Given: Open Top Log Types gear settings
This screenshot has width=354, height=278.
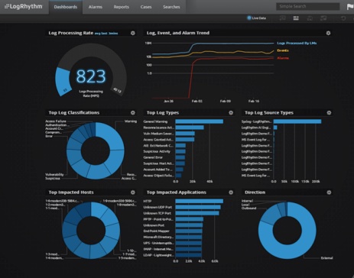Looking at the screenshot, I should [231, 112].
